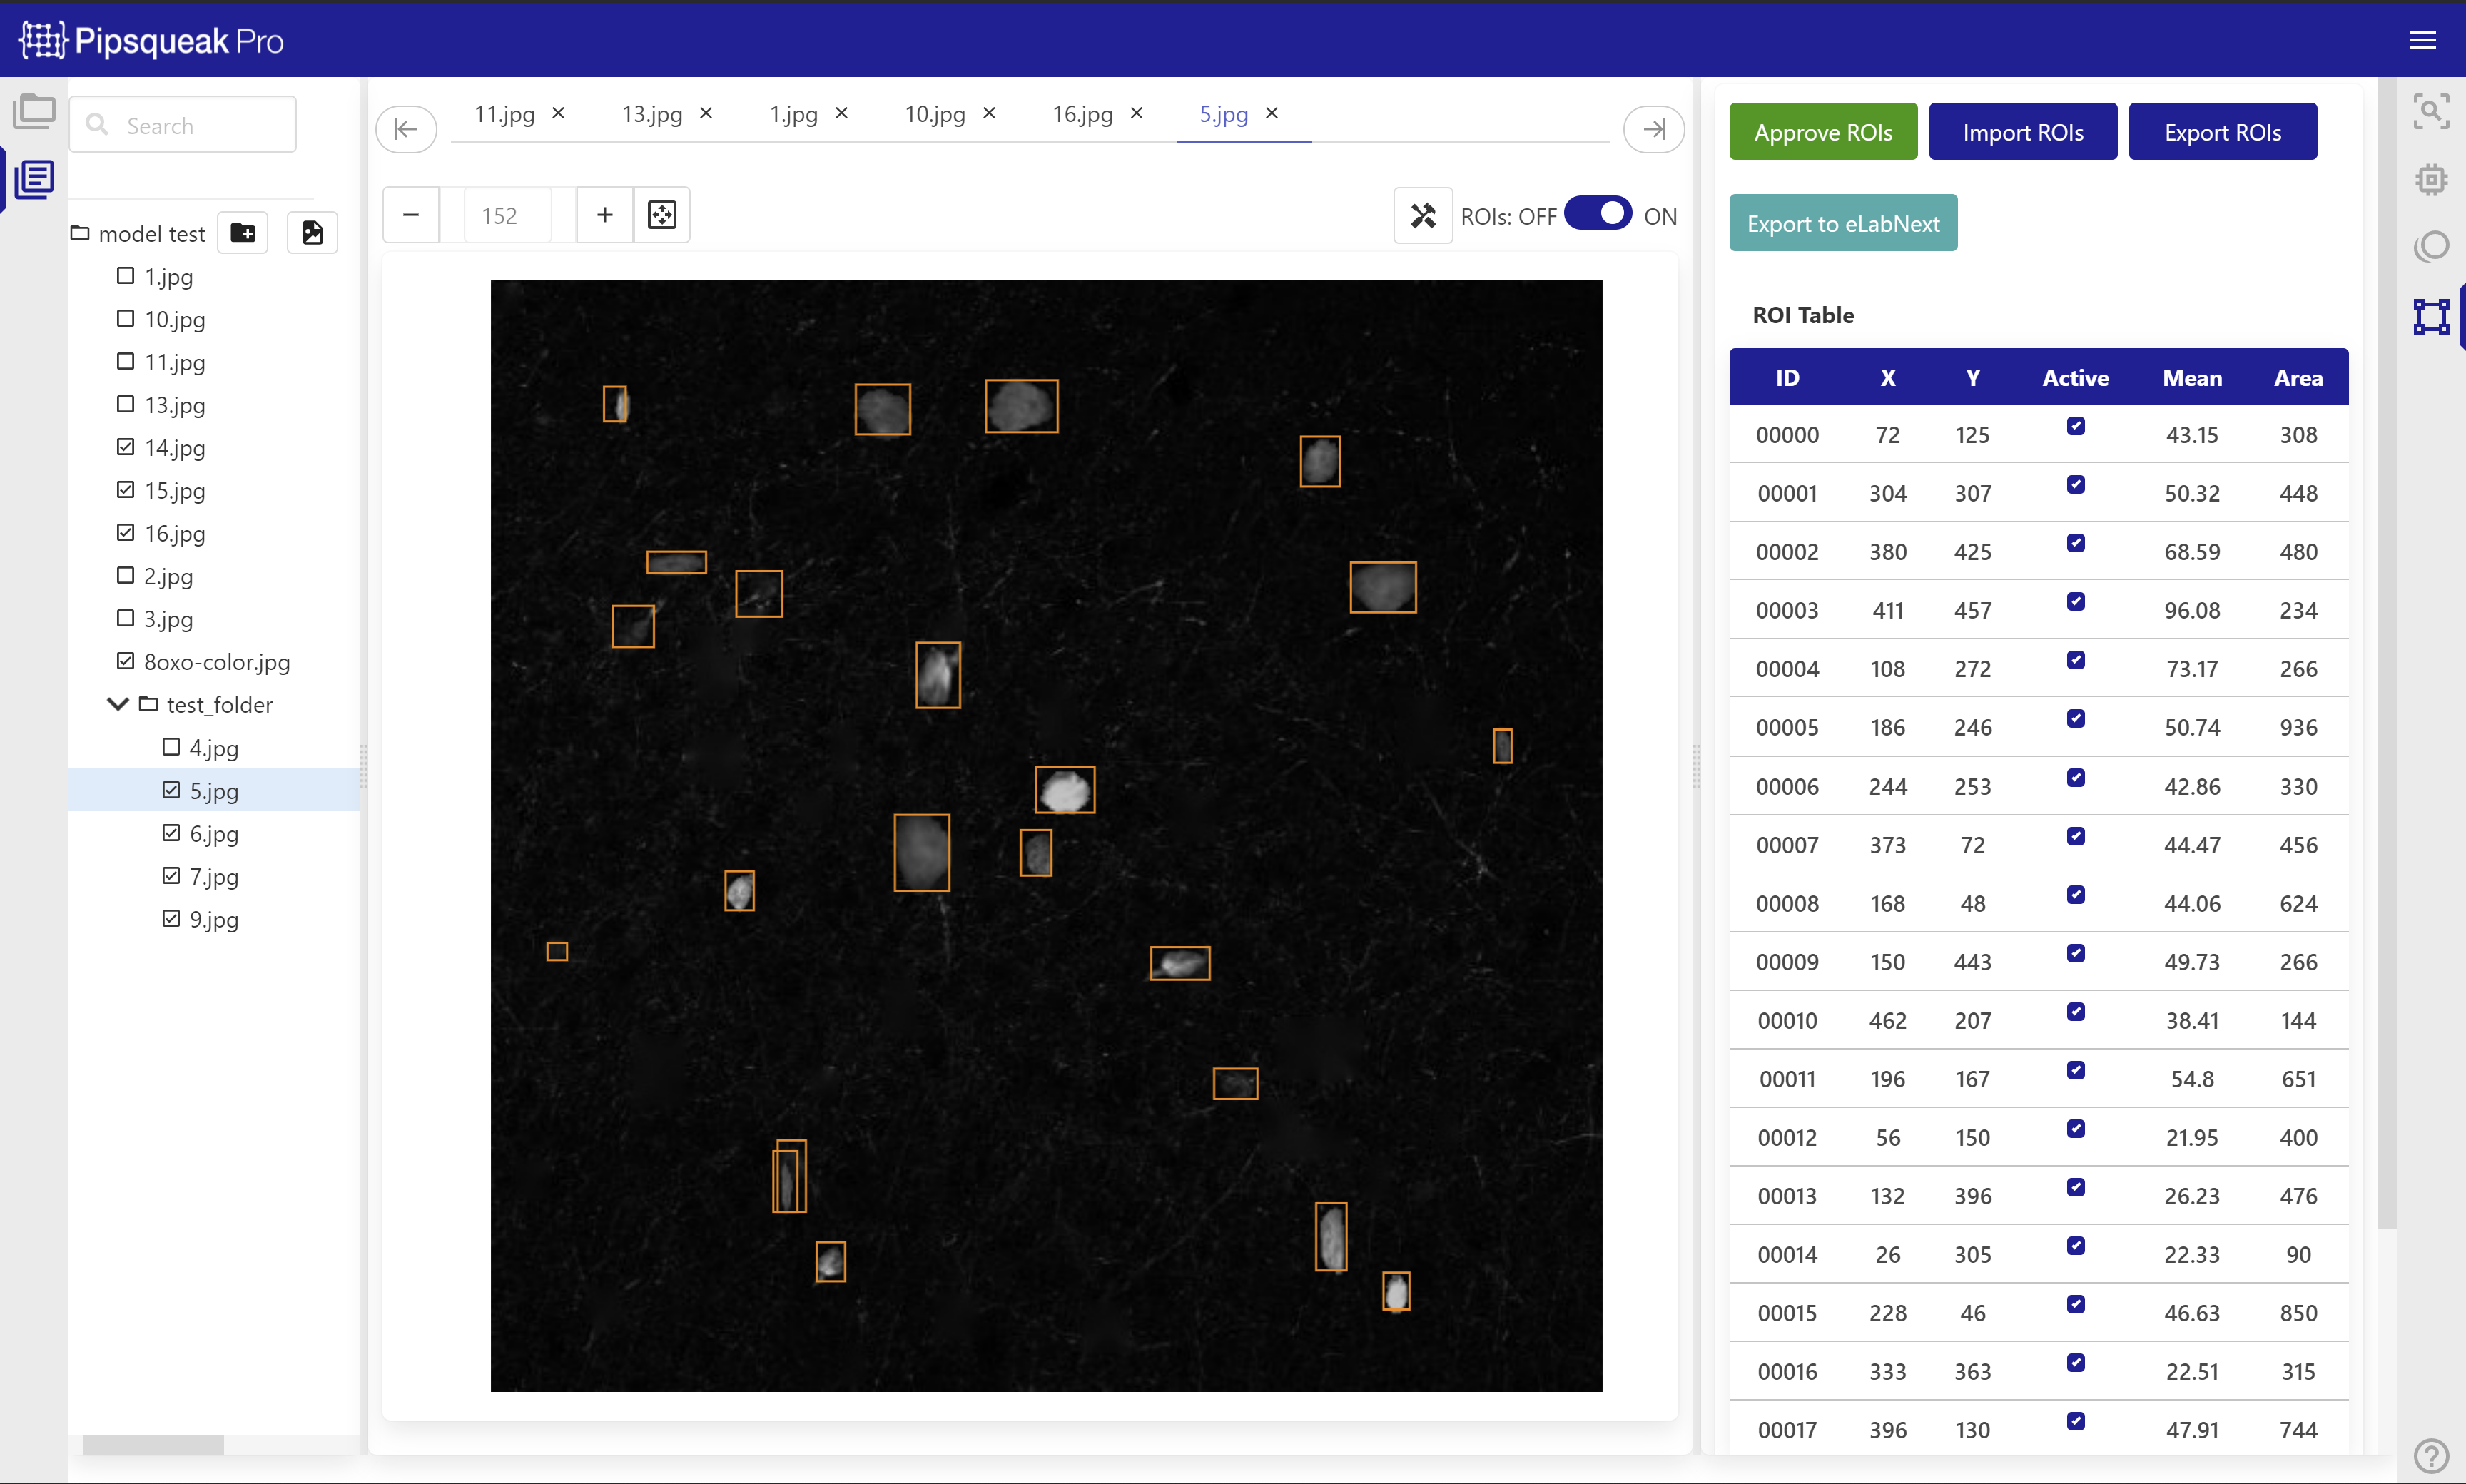The width and height of the screenshot is (2466, 1484).
Task: Uncheck Active box for ROI 00003
Action: click(x=2076, y=602)
